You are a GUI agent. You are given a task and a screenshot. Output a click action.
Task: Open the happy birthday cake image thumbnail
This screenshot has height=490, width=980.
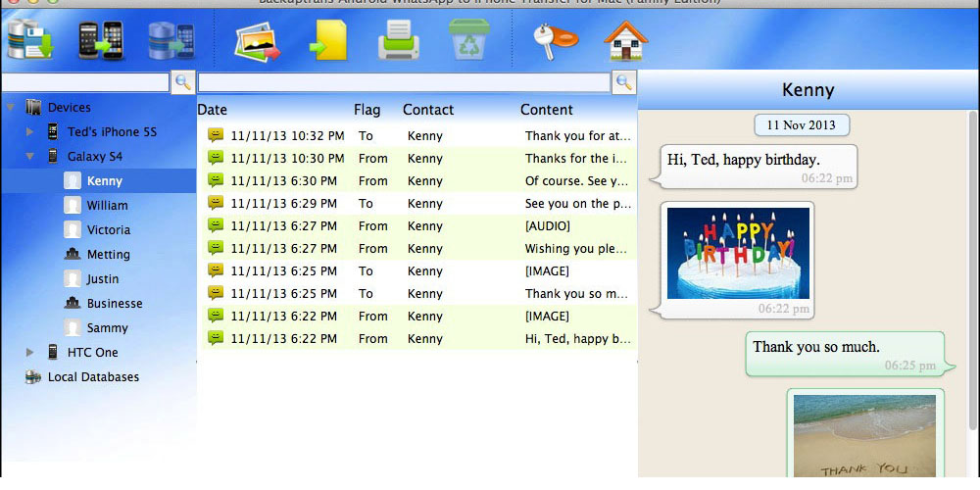point(738,253)
